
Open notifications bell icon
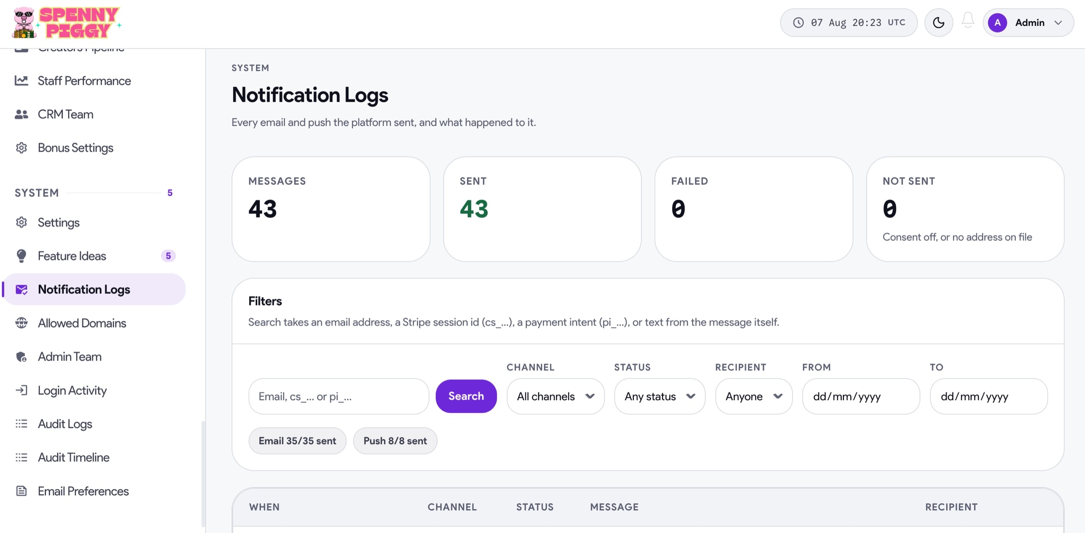coord(968,21)
